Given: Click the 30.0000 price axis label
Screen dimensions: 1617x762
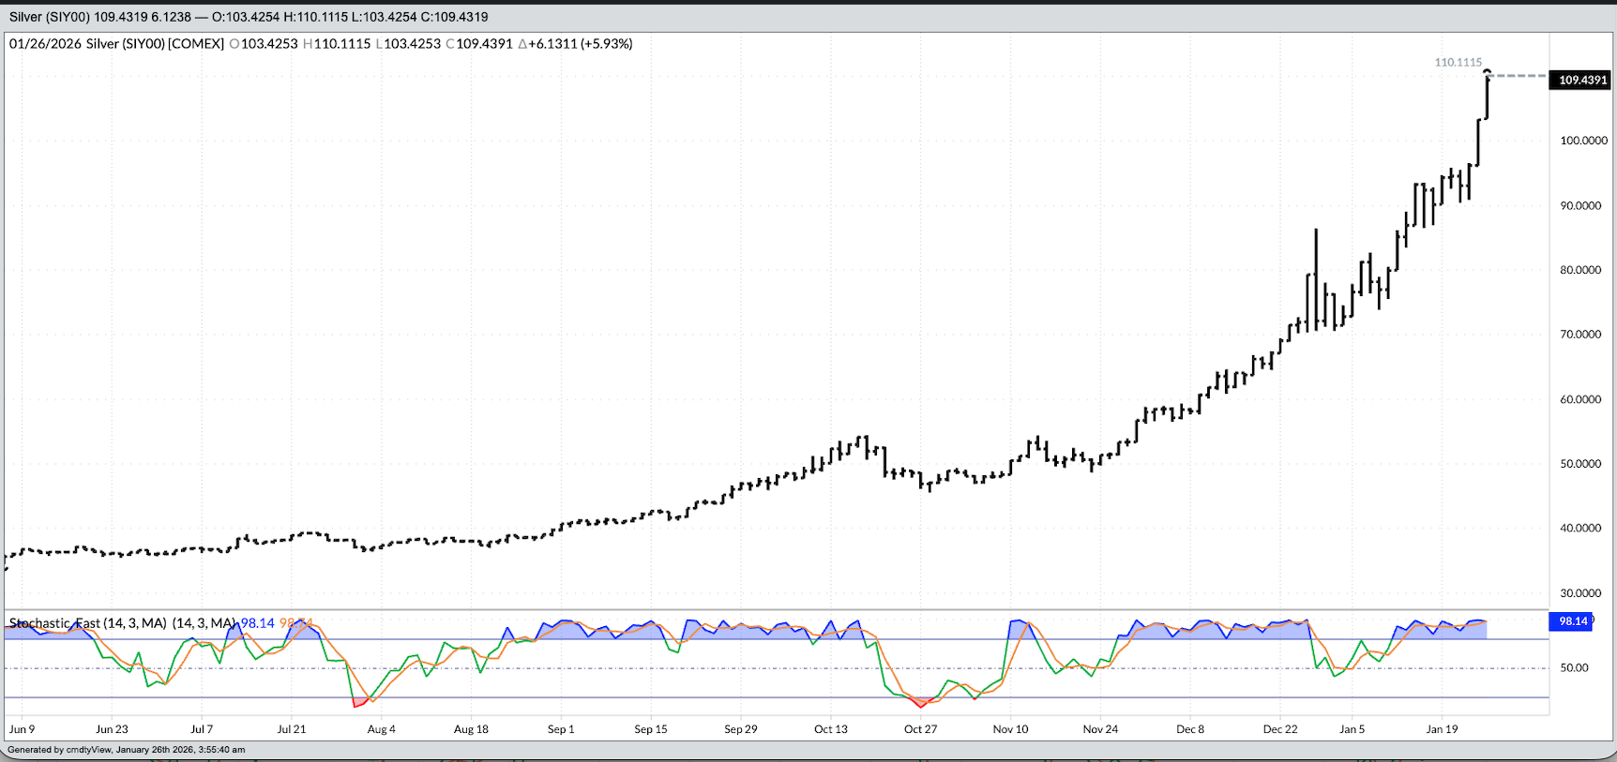Looking at the screenshot, I should click(1580, 593).
